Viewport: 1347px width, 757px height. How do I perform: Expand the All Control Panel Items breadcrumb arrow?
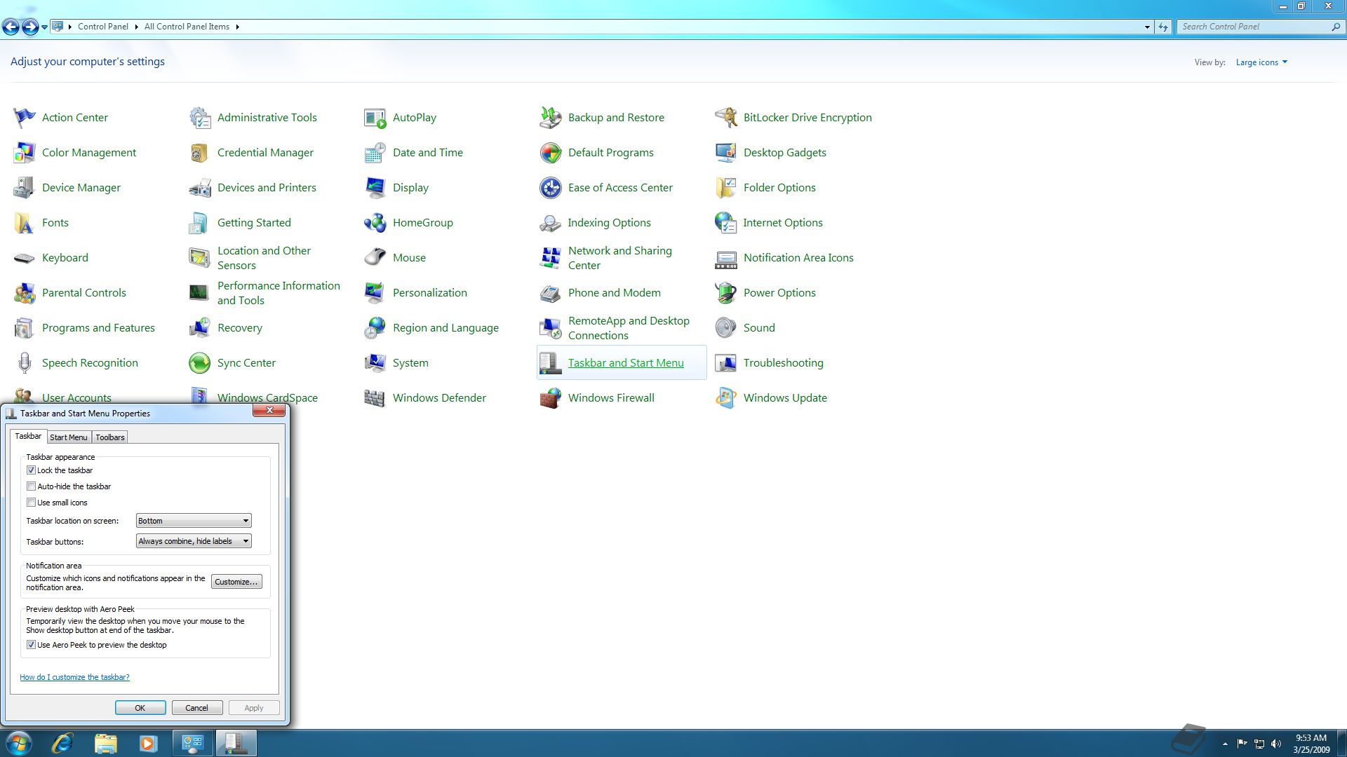[x=237, y=27]
